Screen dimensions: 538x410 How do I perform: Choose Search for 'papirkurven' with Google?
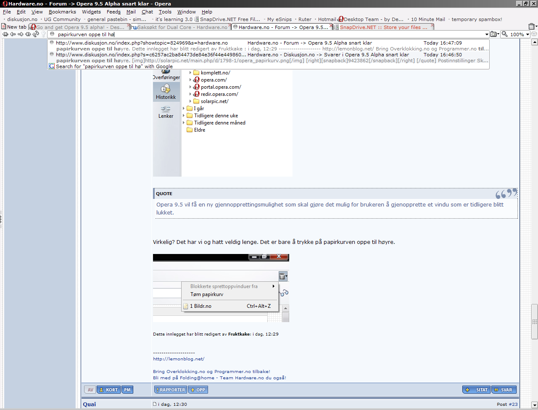click(x=269, y=66)
